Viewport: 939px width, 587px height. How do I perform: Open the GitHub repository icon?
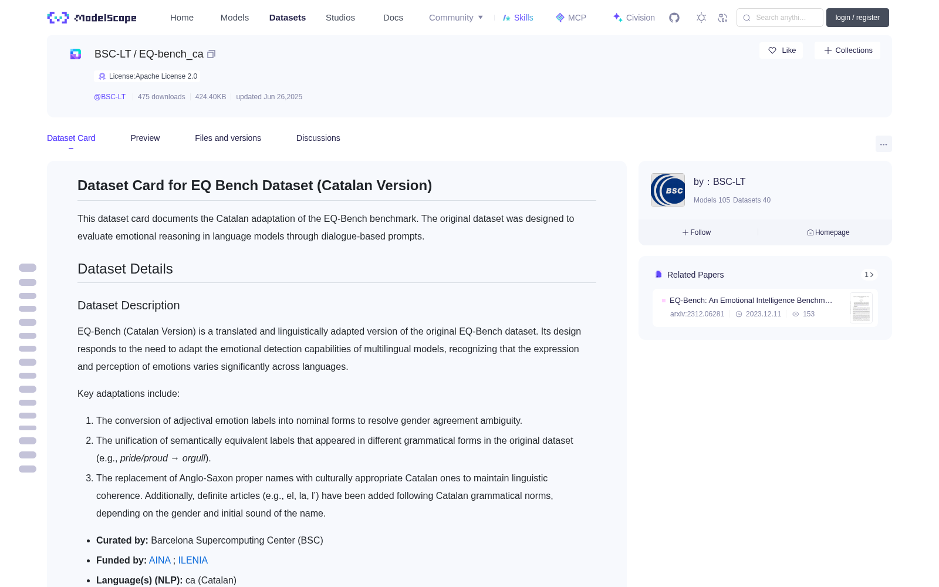click(674, 18)
